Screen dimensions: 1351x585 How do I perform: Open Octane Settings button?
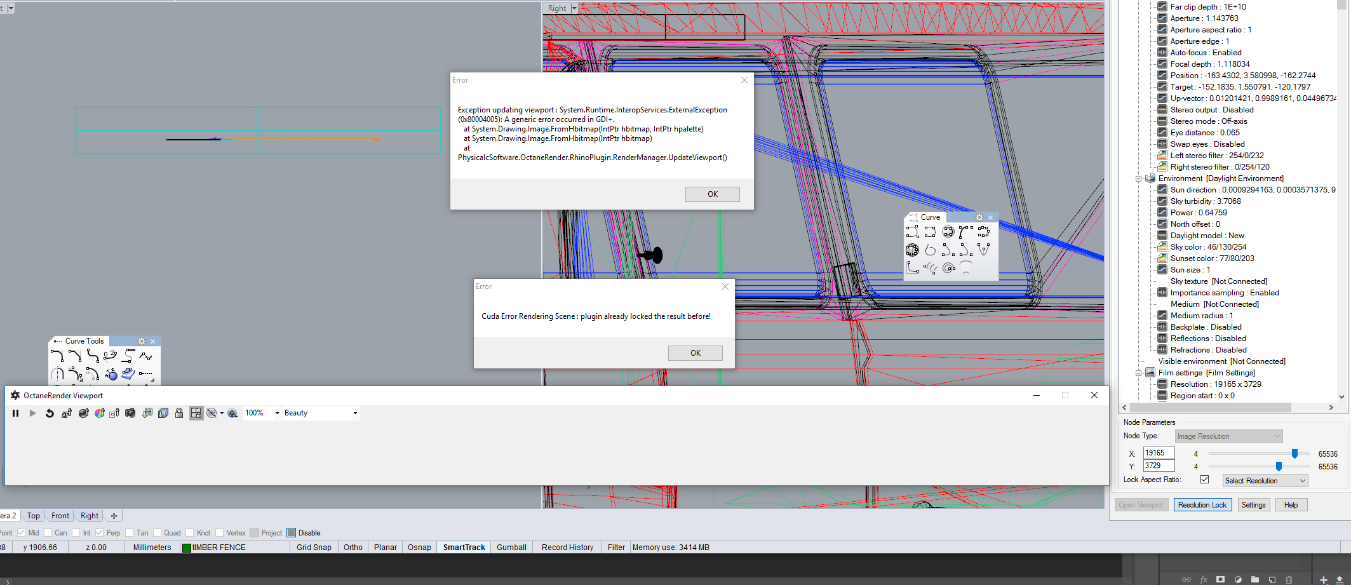pos(1253,505)
